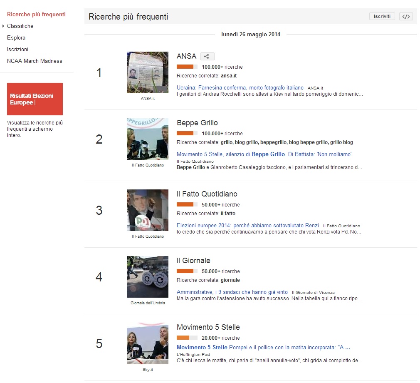Image resolution: width=420 pixels, height=383 pixels.
Task: Go to Iscrizioni in the sidebar
Action: point(17,50)
